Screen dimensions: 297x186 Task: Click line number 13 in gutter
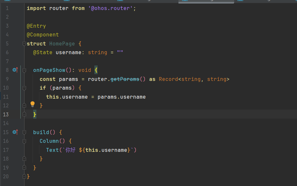pos(6,114)
